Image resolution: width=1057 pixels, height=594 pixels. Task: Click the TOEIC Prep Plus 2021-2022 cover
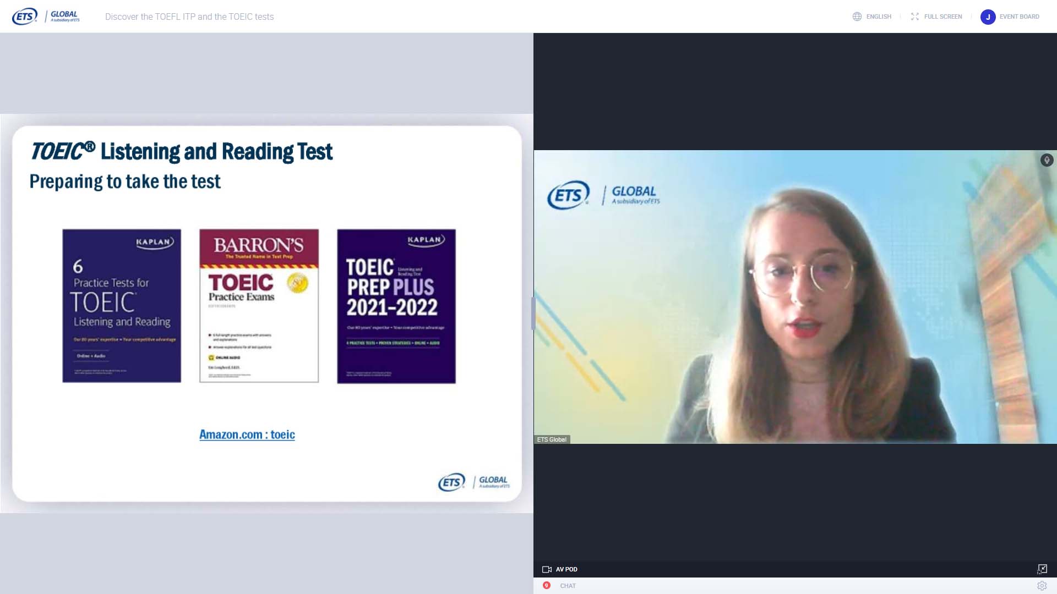point(396,306)
